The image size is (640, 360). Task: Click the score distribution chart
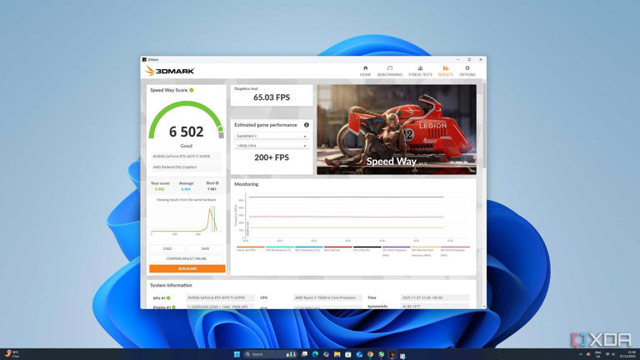click(x=186, y=220)
